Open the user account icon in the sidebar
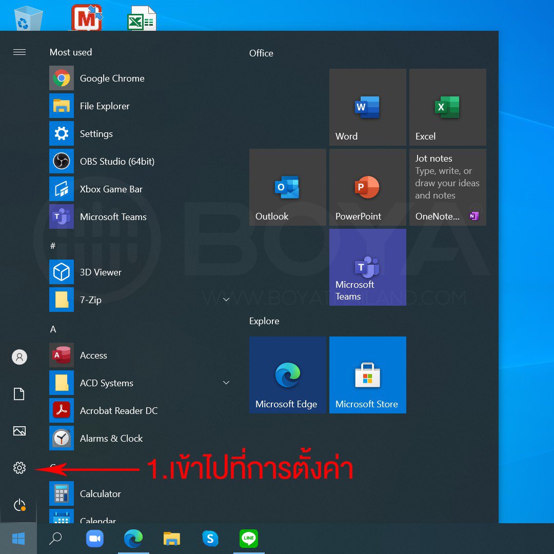 coord(19,357)
